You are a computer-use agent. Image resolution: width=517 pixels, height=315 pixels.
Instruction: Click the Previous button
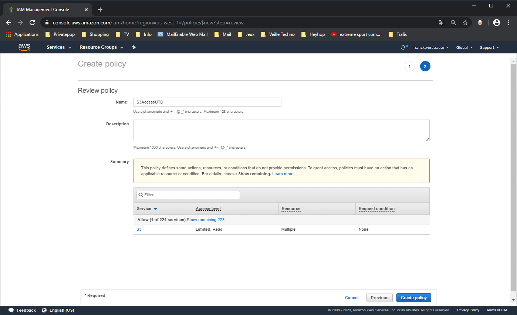tap(379, 298)
